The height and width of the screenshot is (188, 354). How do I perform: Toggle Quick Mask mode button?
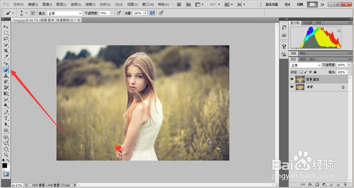pyautogui.click(x=6, y=175)
